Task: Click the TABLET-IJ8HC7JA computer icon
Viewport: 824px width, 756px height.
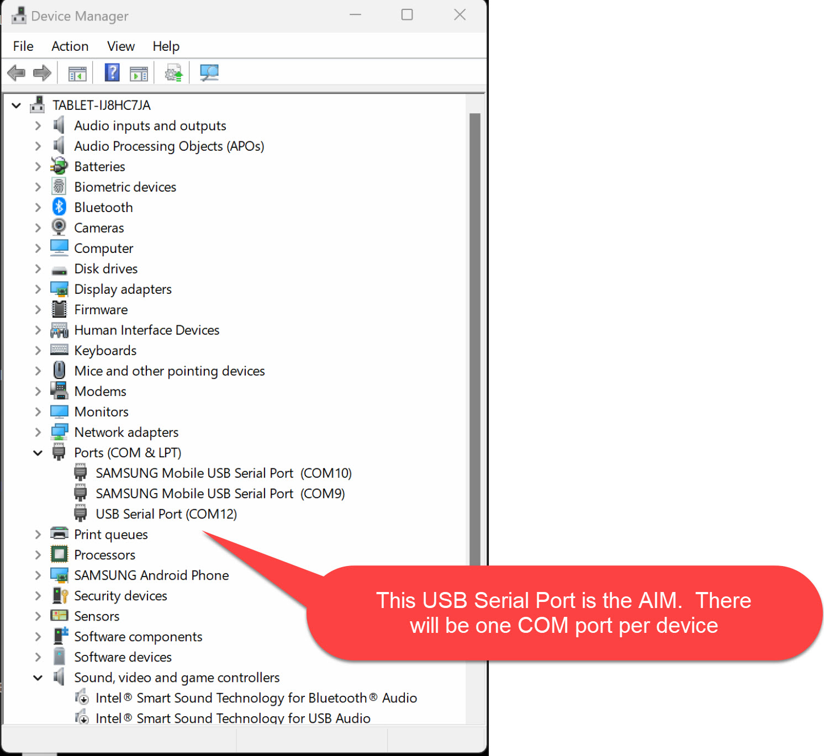Action: pyautogui.click(x=38, y=105)
